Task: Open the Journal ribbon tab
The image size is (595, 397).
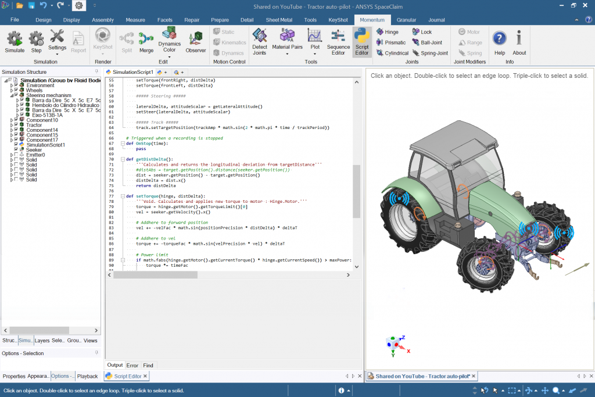Action: pyautogui.click(x=436, y=20)
